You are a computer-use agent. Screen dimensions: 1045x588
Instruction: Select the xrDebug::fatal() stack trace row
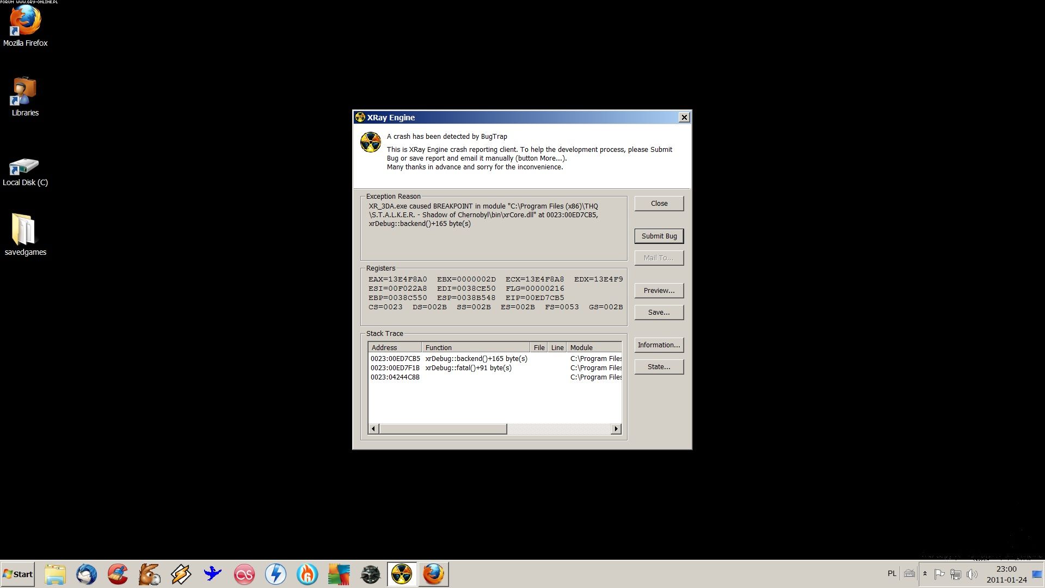[x=495, y=368]
